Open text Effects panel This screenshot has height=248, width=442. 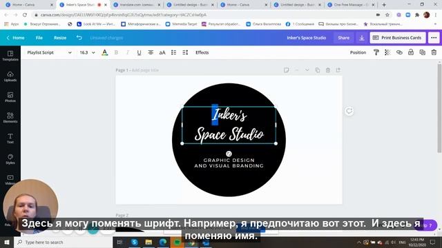coord(202,52)
